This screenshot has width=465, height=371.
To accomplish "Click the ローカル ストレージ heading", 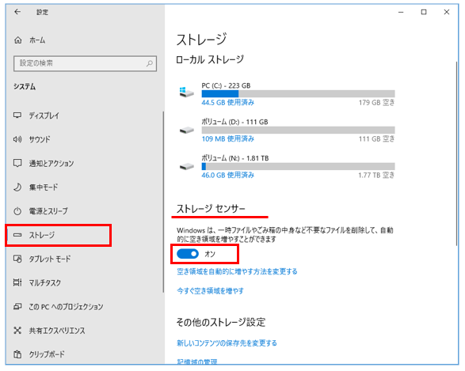I will click(x=210, y=59).
